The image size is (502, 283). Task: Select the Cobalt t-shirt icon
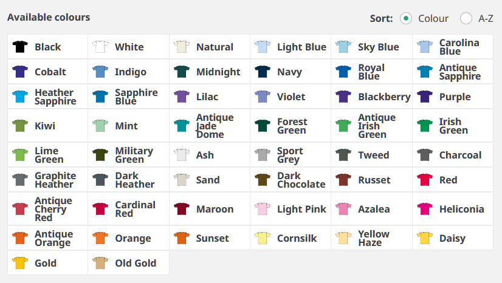[19, 72]
